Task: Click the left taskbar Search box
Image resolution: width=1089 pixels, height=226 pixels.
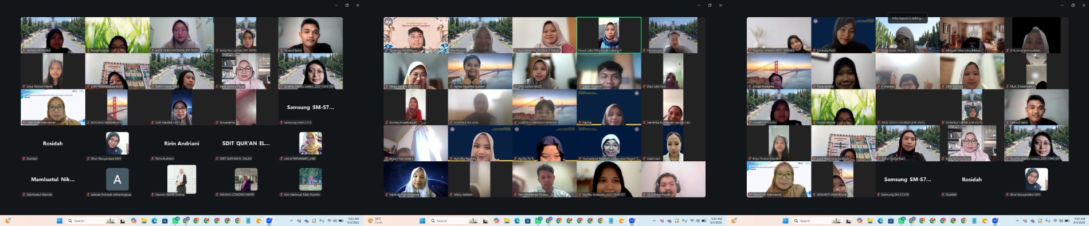Action: (x=91, y=221)
